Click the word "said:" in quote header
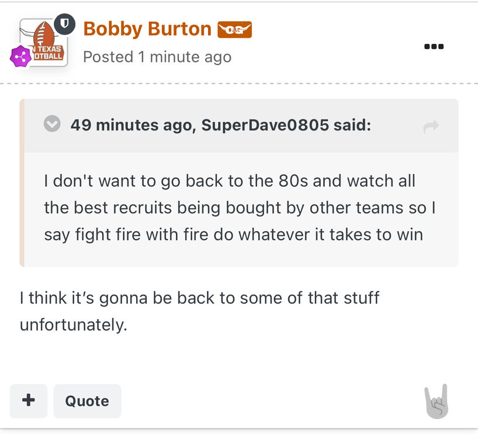 tap(352, 125)
